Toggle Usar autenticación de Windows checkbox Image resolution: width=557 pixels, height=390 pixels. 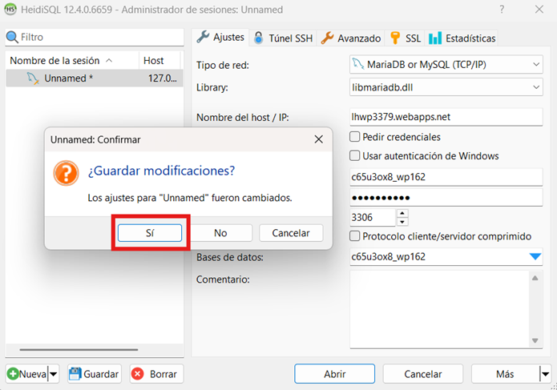coord(354,156)
